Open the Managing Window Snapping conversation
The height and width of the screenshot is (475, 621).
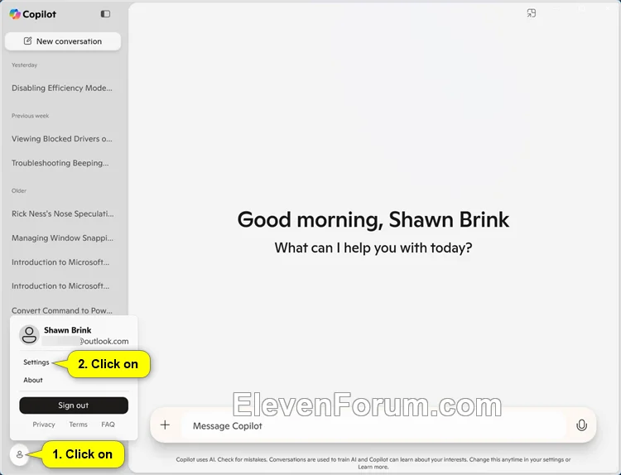pyautogui.click(x=63, y=237)
